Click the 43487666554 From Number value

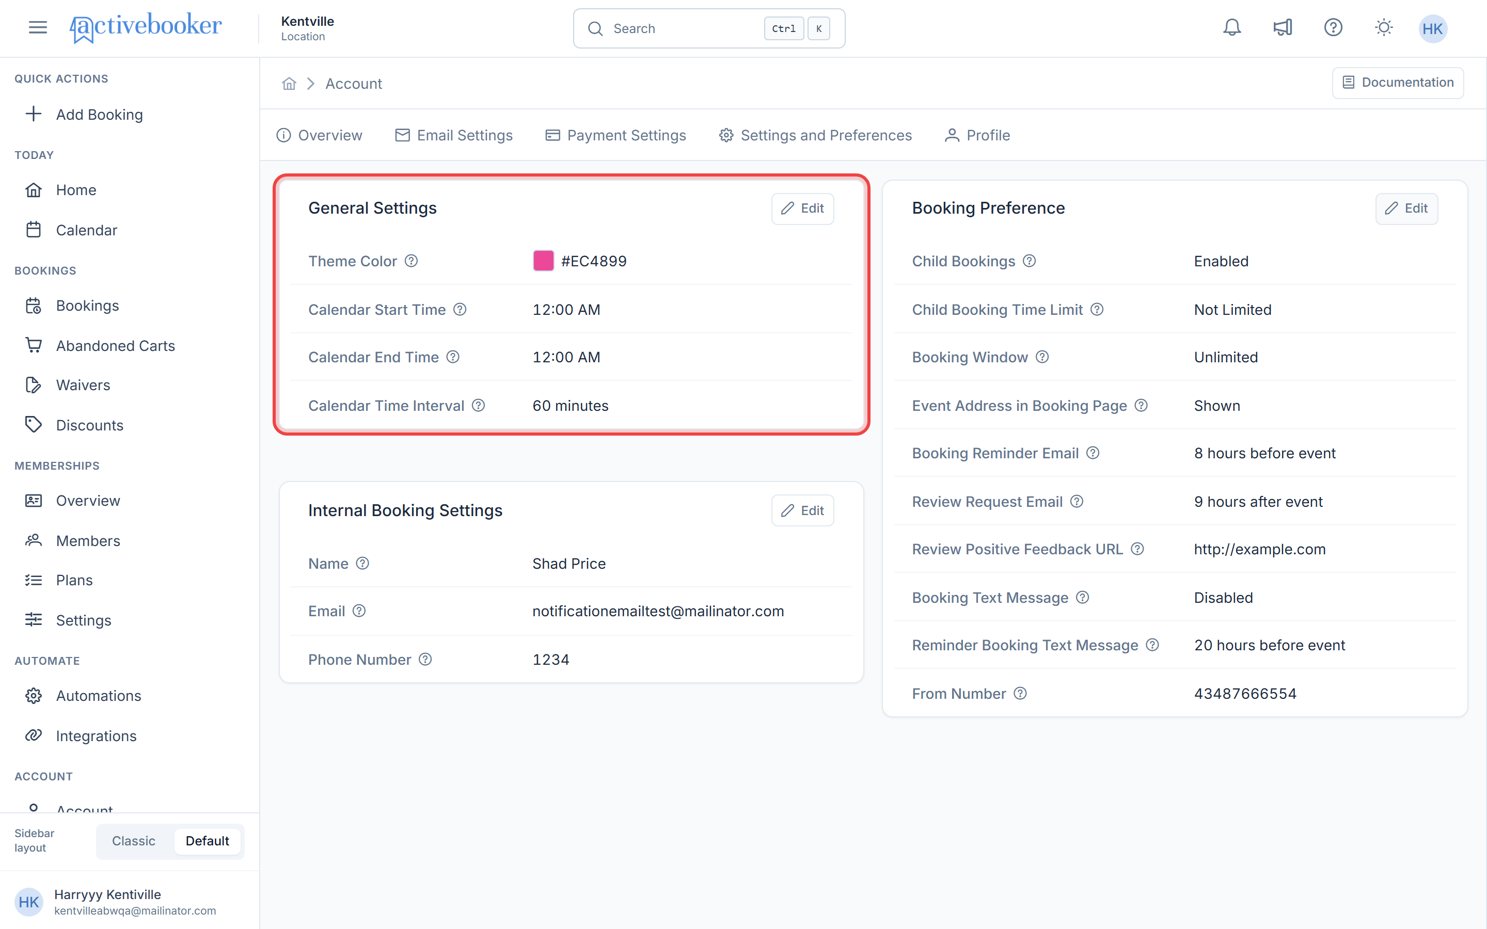pyautogui.click(x=1245, y=693)
